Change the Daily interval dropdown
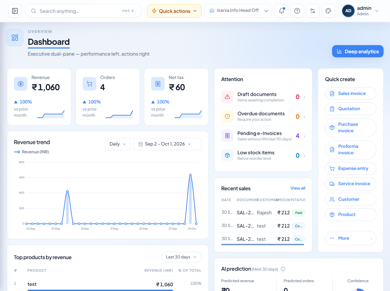This screenshot has width=390, height=291. tap(118, 144)
